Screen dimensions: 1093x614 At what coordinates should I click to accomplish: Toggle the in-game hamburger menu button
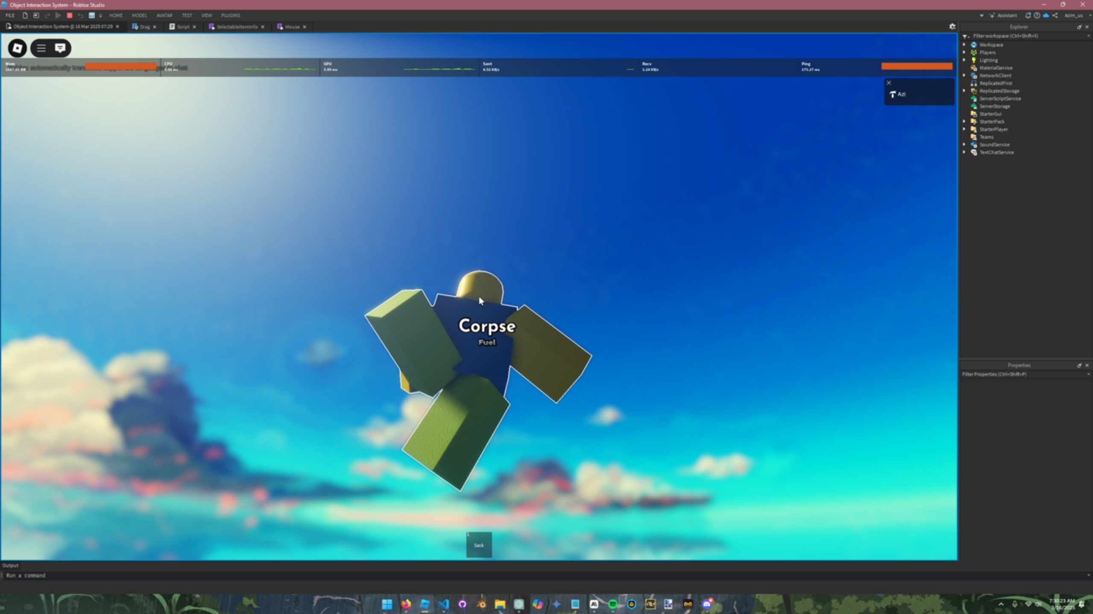[x=41, y=48]
